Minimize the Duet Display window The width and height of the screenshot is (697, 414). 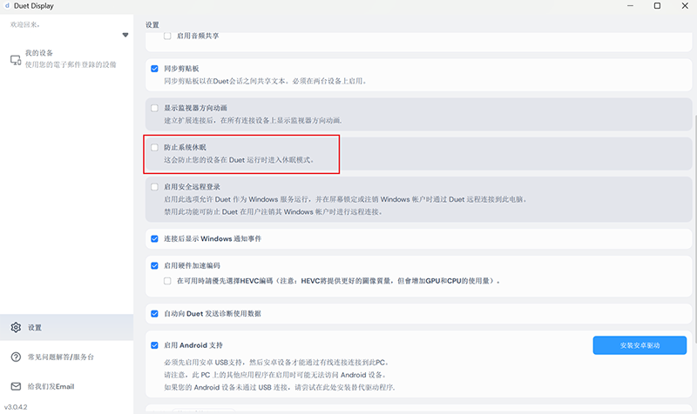point(630,6)
